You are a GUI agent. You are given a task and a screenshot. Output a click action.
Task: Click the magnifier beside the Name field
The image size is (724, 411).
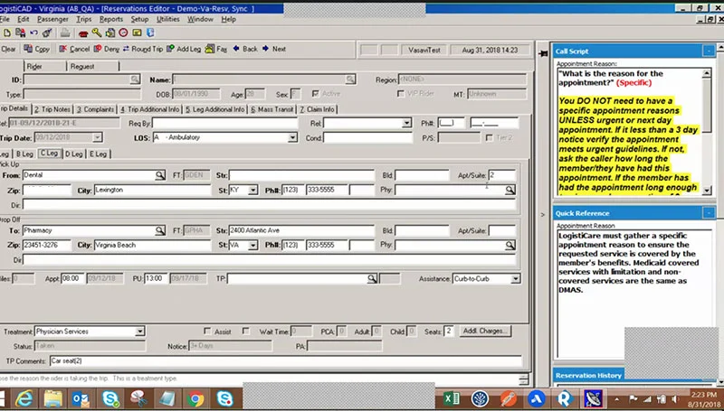click(x=350, y=79)
